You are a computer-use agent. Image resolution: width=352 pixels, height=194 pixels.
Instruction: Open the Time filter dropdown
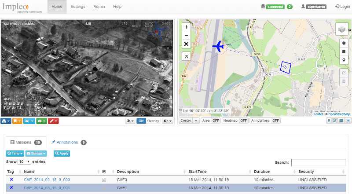click(15, 154)
